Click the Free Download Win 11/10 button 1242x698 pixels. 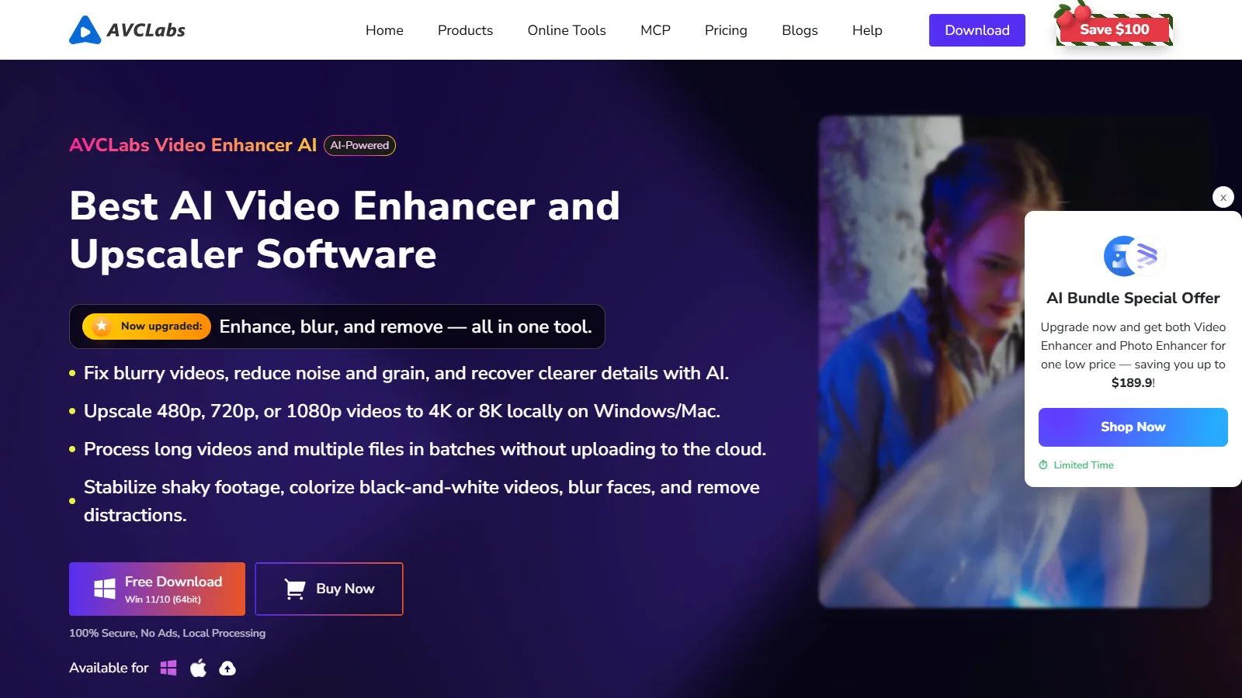coord(157,589)
